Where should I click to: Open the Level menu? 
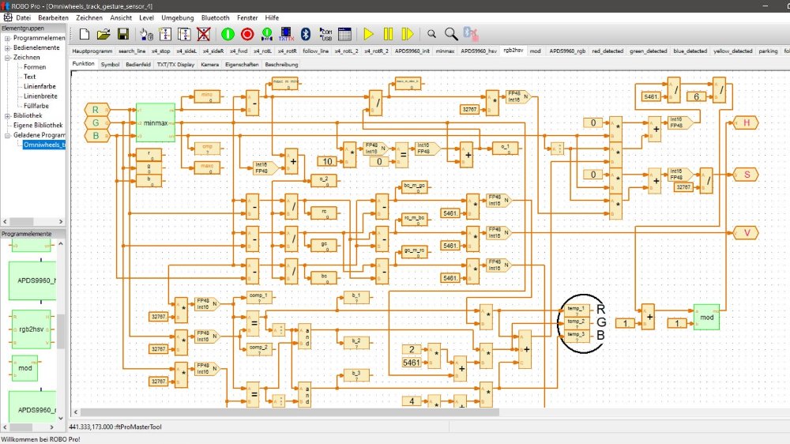(x=147, y=17)
